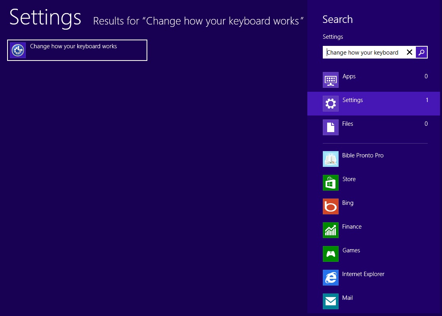
Task: Click the Settings gear icon
Action: point(331,104)
